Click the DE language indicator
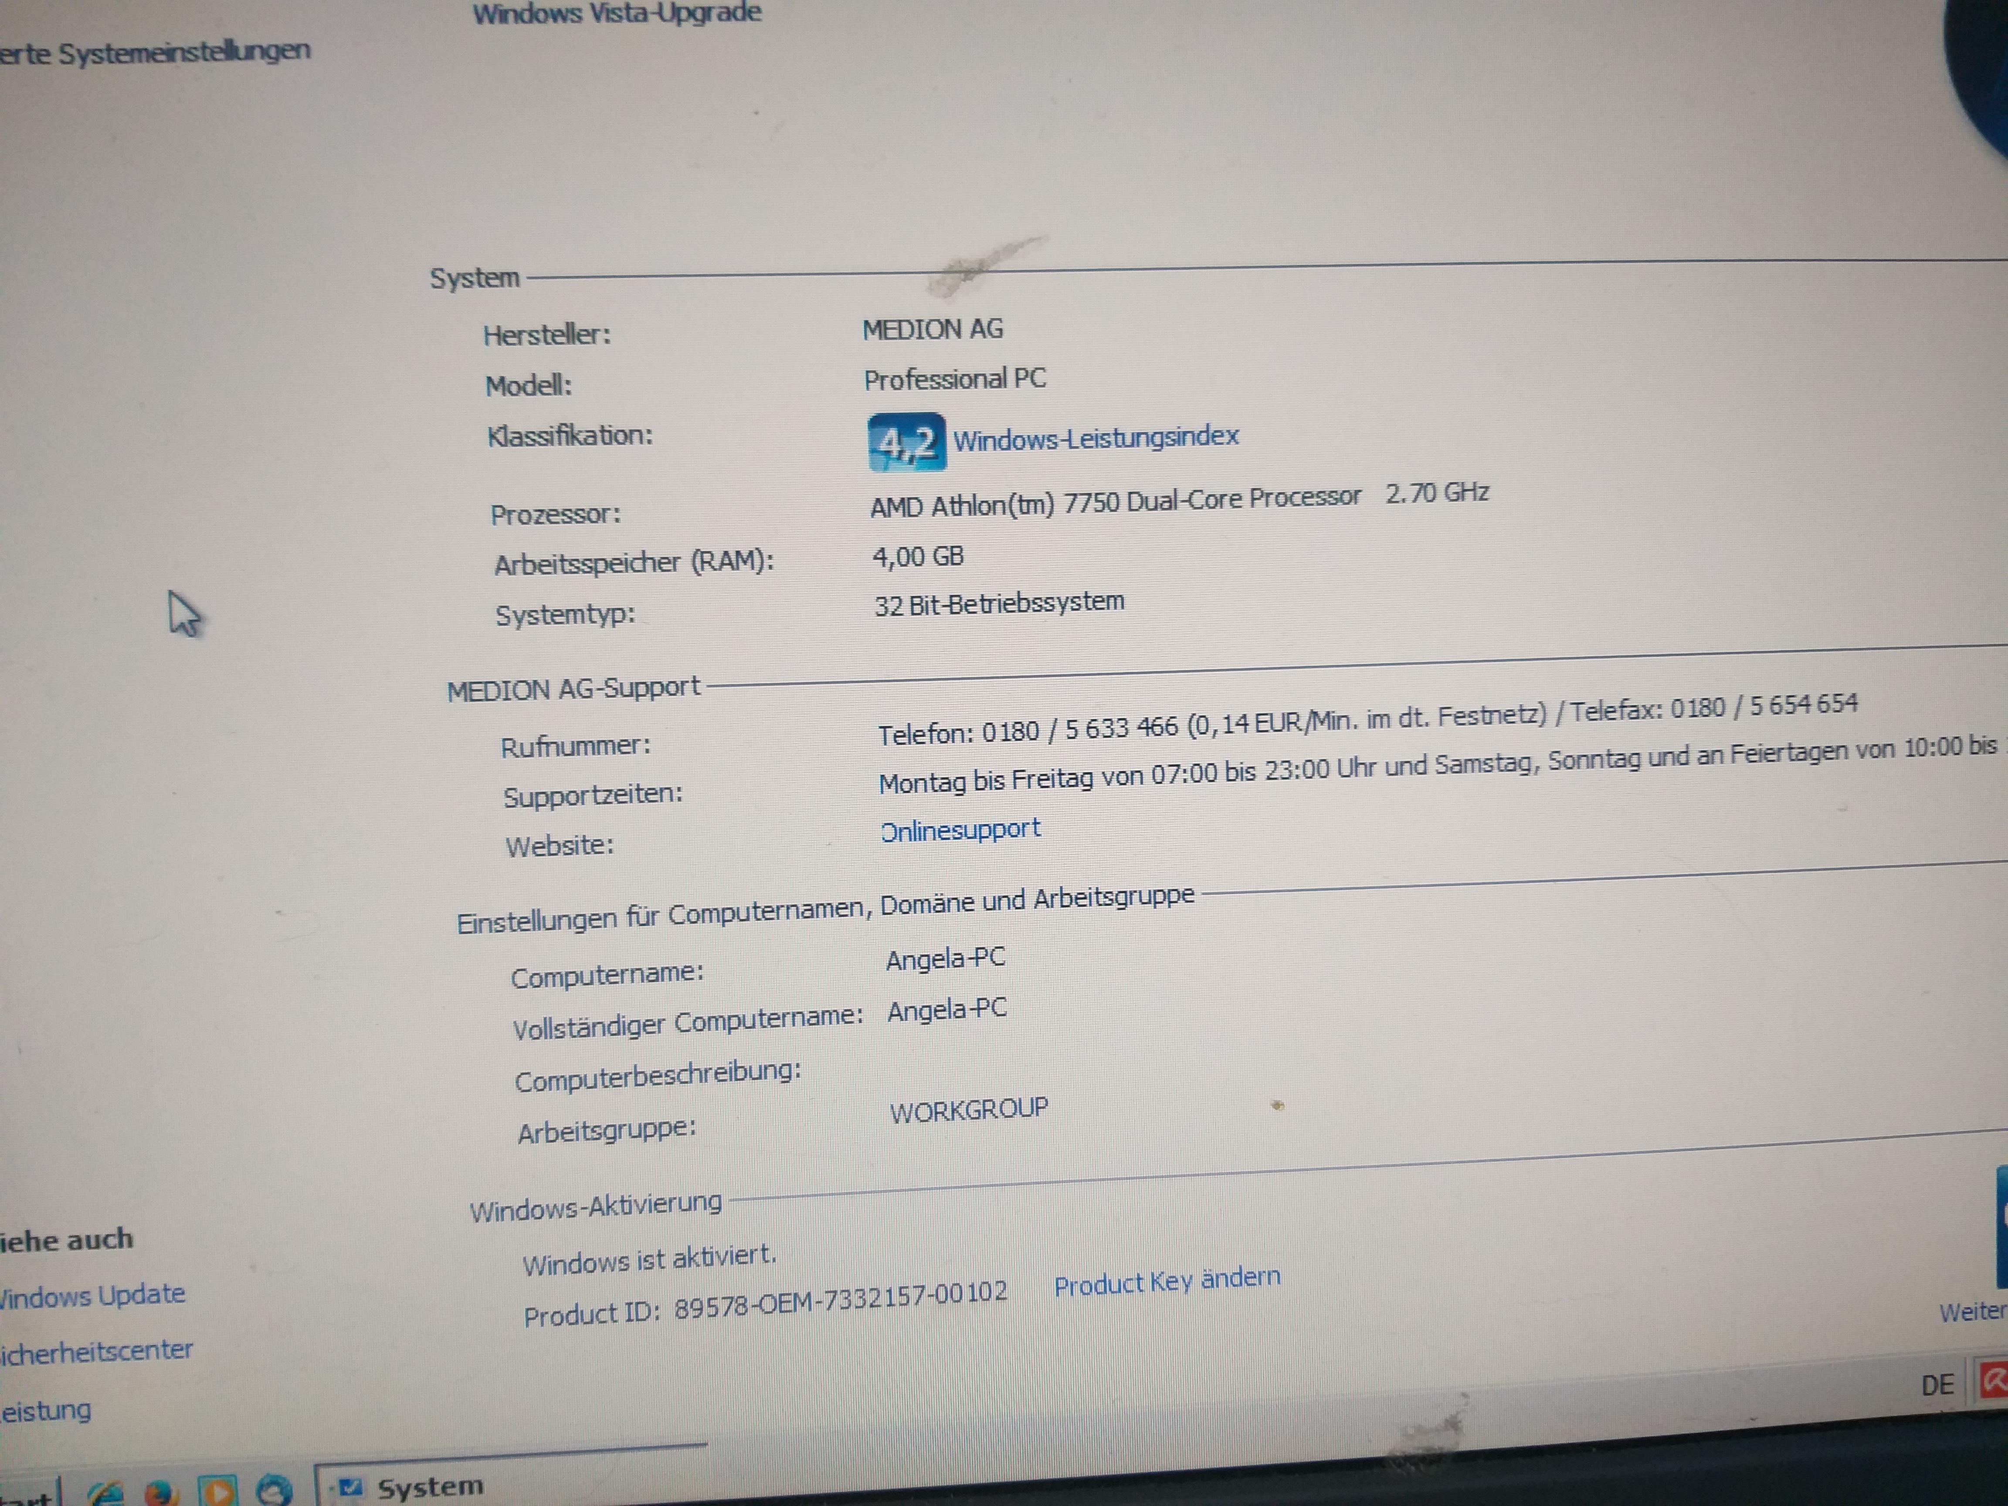Screen dimensions: 2008x1506 pos(1937,1385)
